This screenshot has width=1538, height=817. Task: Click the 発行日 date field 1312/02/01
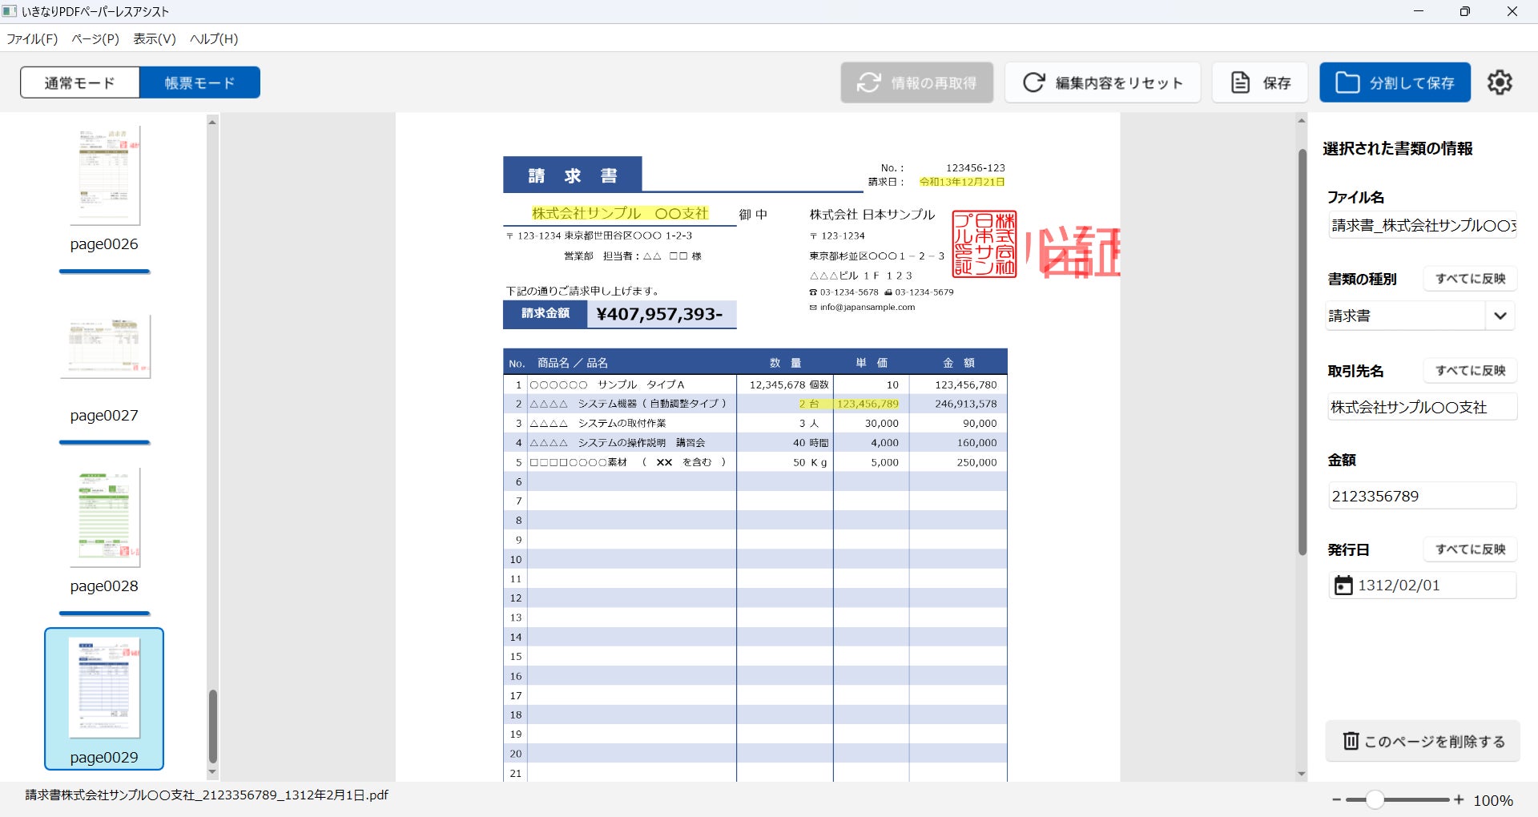pos(1422,586)
